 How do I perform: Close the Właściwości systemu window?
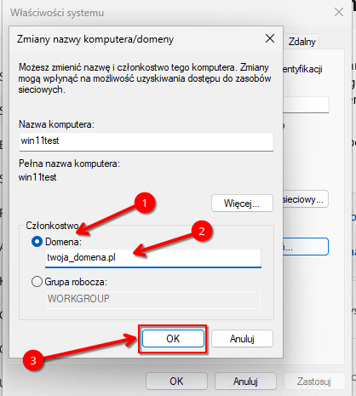click(339, 12)
